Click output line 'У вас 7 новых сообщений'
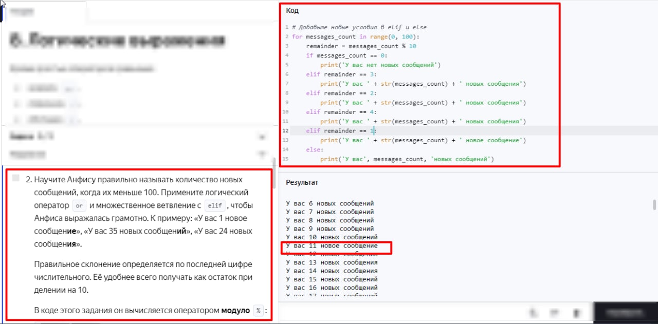 coord(330,212)
